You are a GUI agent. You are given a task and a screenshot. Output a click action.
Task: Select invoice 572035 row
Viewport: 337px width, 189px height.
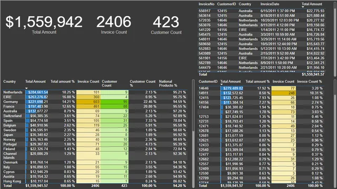tap(262, 20)
